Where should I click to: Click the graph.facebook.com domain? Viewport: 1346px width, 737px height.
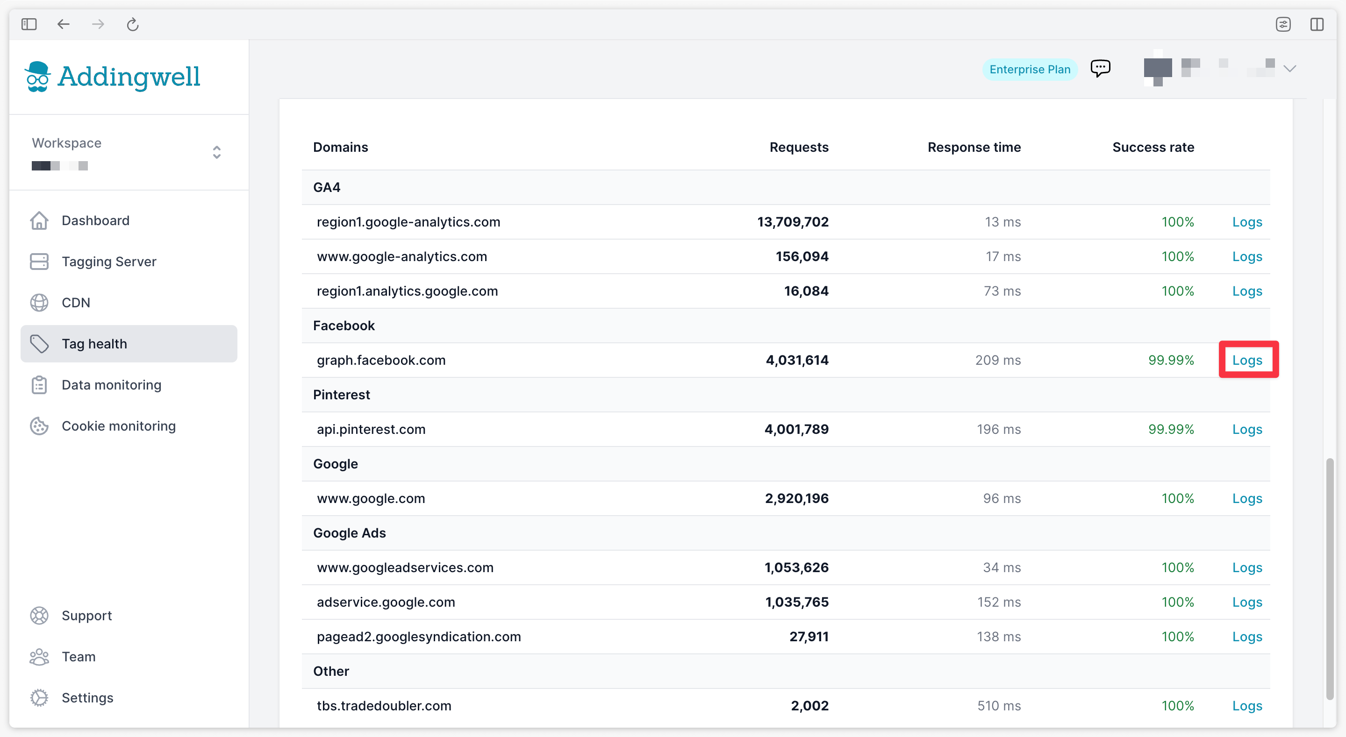pos(381,361)
